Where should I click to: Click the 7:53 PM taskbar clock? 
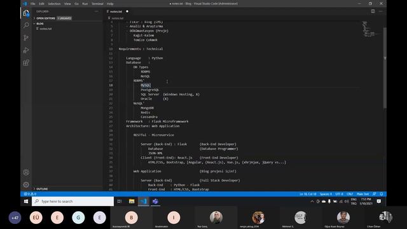366,201
